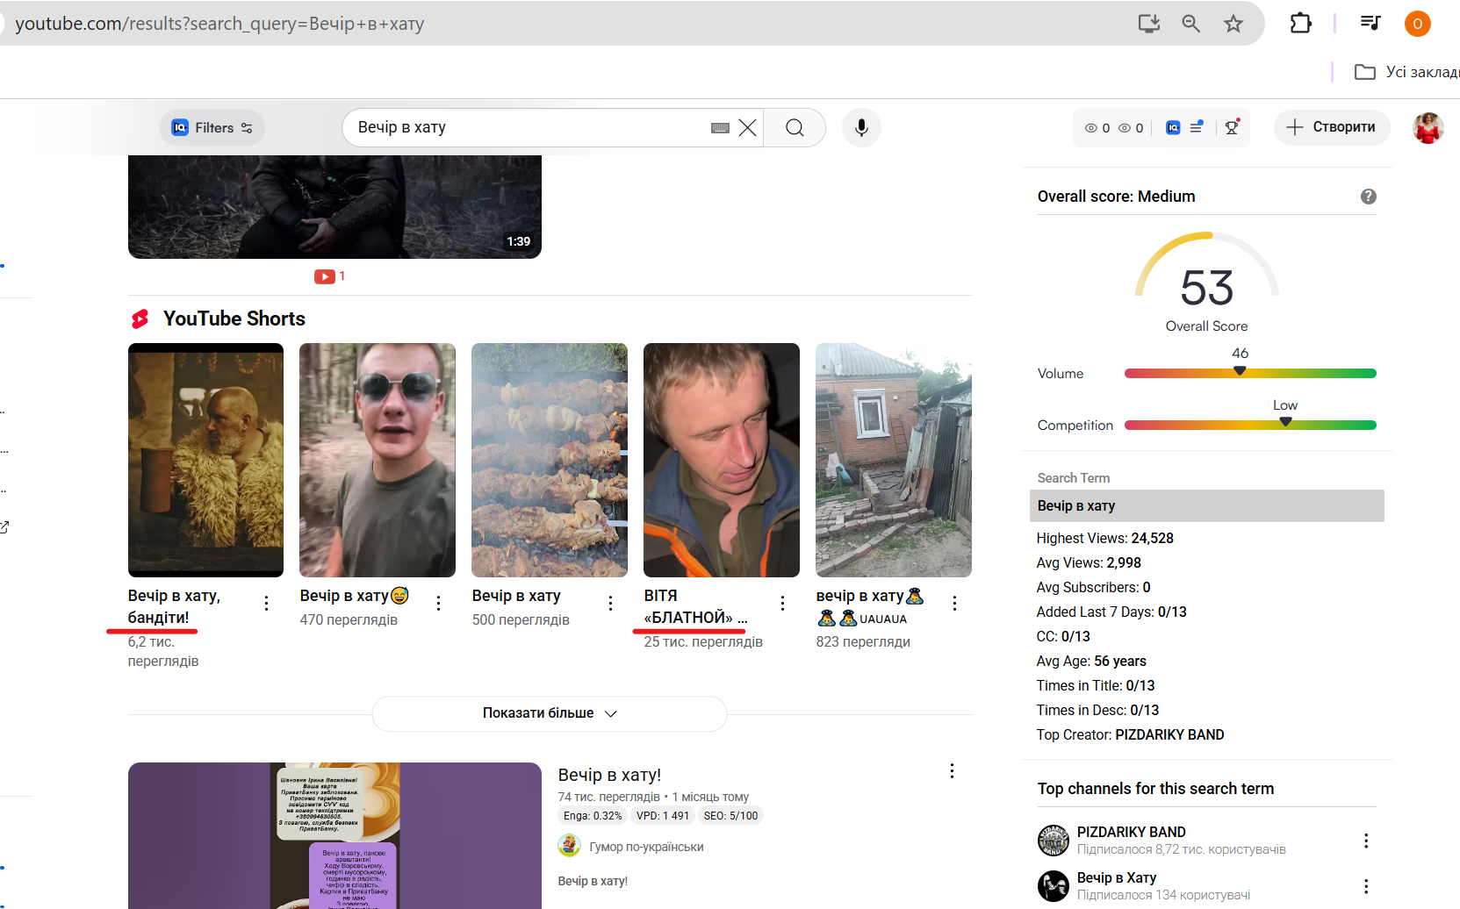Expand shorts with Показати більше
1460x909 pixels.
coord(550,713)
